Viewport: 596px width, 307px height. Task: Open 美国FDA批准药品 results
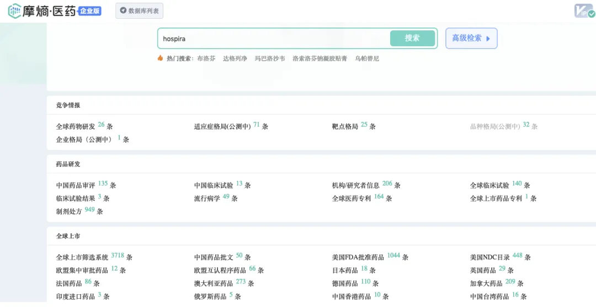click(358, 257)
